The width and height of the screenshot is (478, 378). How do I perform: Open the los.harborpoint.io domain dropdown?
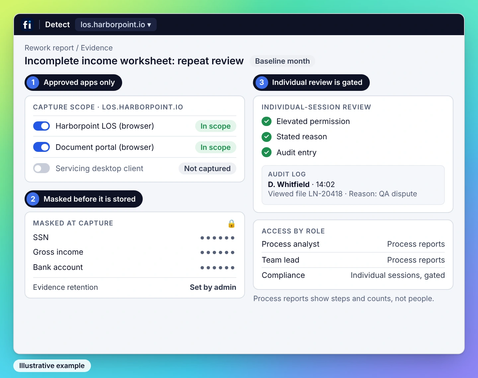point(116,25)
